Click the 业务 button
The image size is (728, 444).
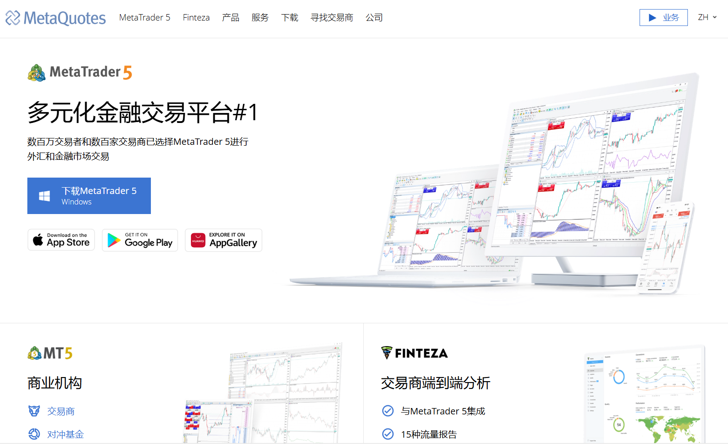(x=663, y=17)
